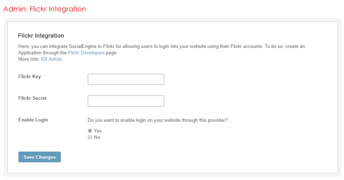Click the enable login question text

[157, 120]
